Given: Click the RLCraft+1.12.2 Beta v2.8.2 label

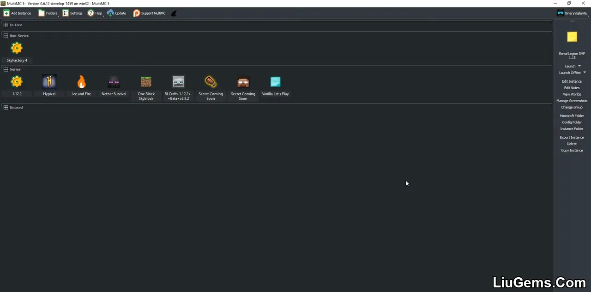Looking at the screenshot, I should 178,96.
